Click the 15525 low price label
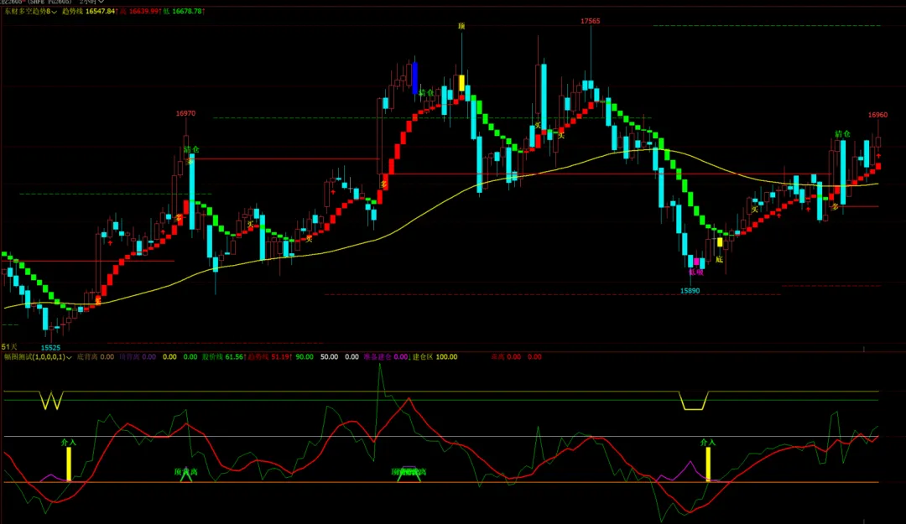Image resolution: width=906 pixels, height=524 pixels. coord(50,347)
